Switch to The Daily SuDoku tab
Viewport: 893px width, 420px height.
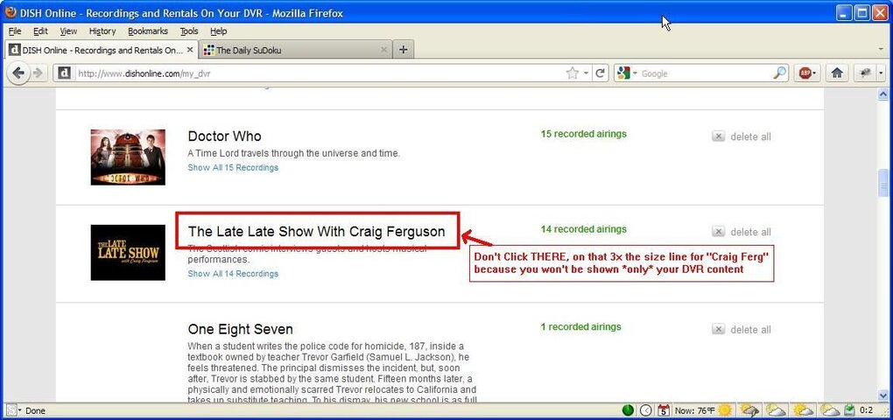pos(296,50)
